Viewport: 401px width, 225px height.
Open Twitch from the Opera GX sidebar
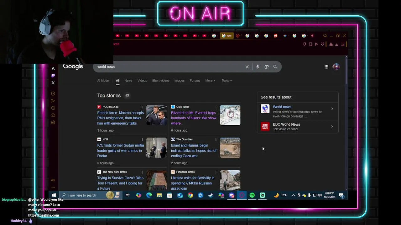pos(53,75)
